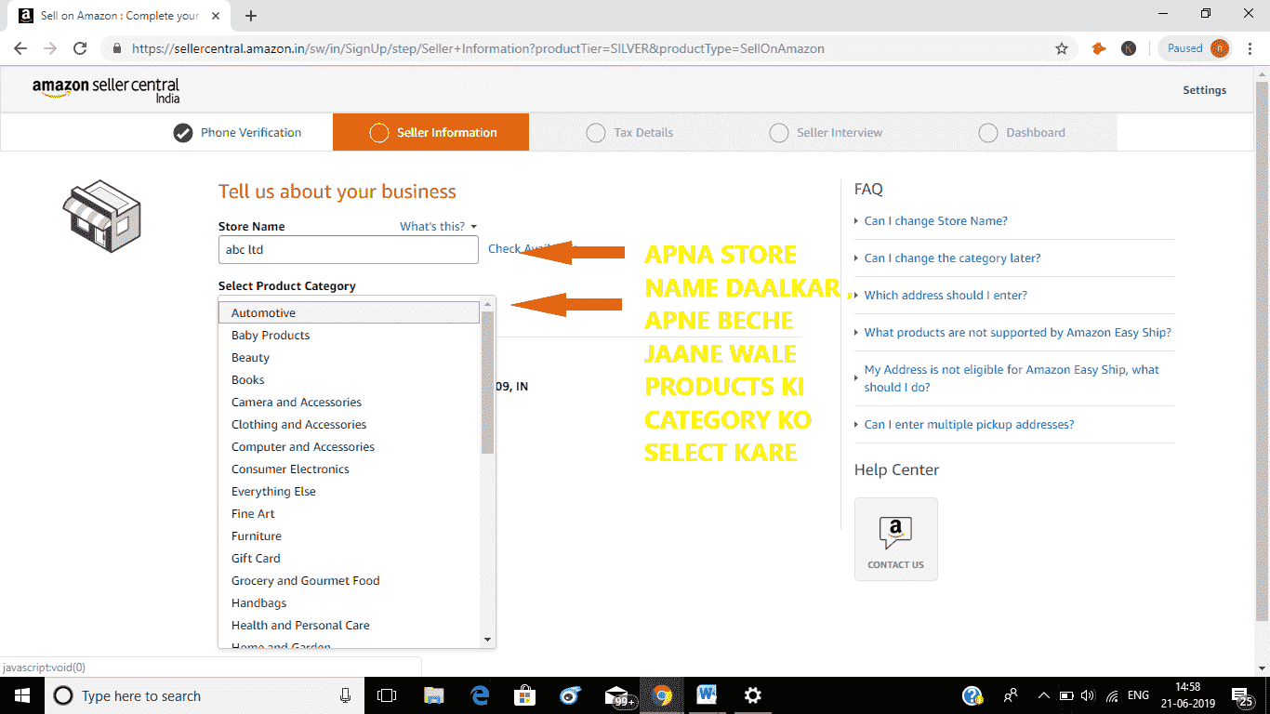Click the volume speaker tray icon
The image size is (1270, 714).
(x=1088, y=695)
